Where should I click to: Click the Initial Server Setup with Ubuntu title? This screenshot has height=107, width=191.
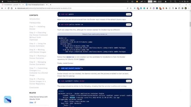pos(38,98)
